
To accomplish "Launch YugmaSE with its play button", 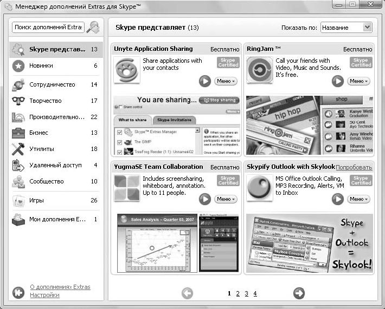I will pos(205,199).
